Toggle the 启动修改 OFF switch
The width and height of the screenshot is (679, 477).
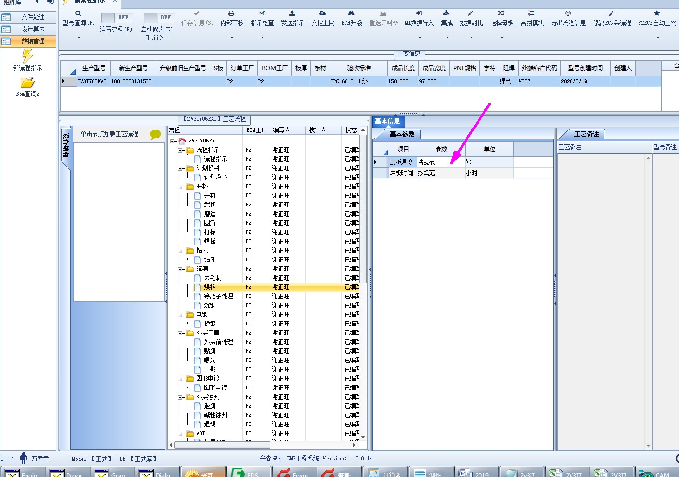[159, 17]
